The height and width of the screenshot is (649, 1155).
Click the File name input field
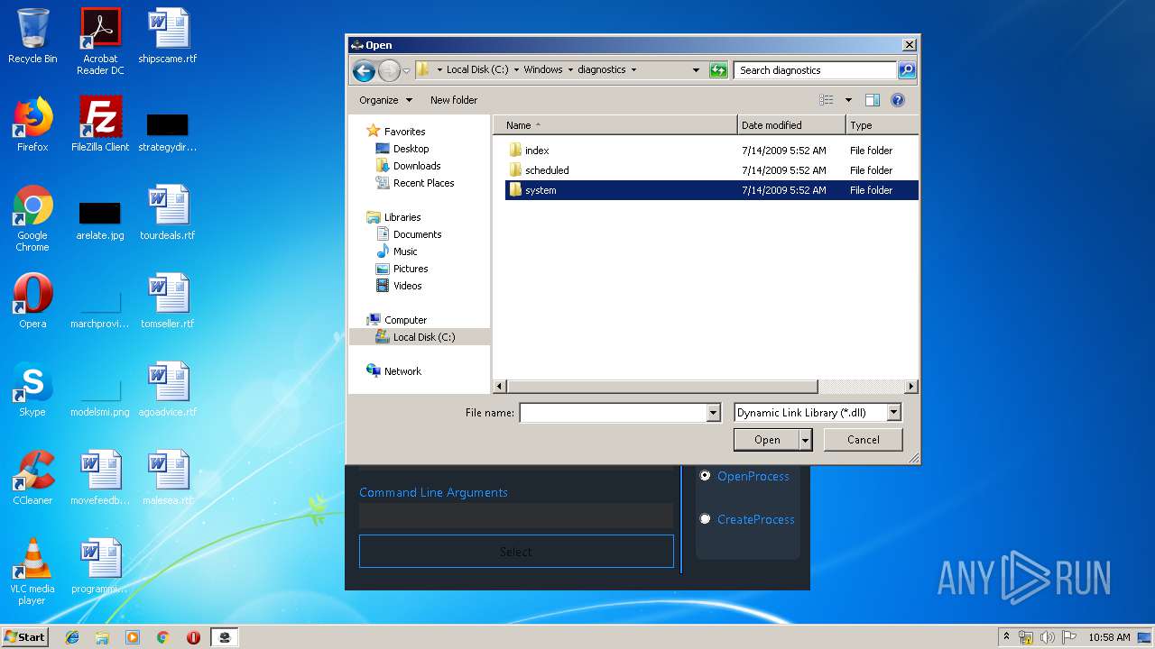[613, 413]
